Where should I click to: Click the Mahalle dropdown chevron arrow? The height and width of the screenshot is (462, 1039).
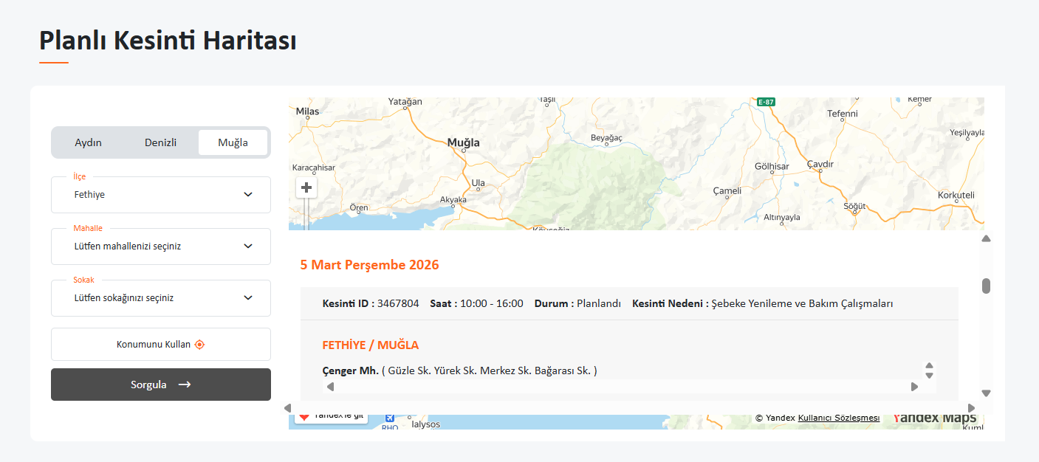pyautogui.click(x=248, y=246)
